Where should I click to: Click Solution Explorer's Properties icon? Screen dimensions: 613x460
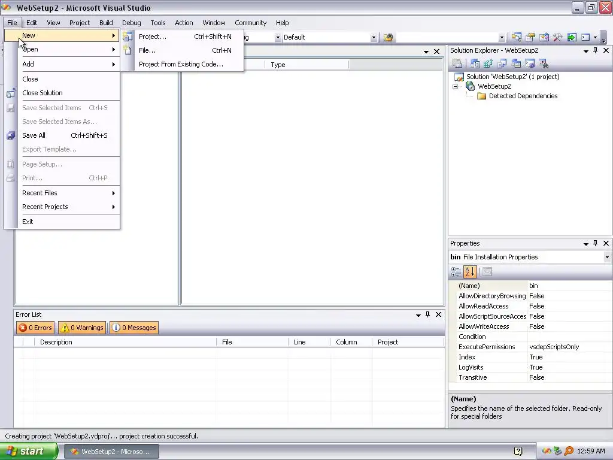pos(457,63)
